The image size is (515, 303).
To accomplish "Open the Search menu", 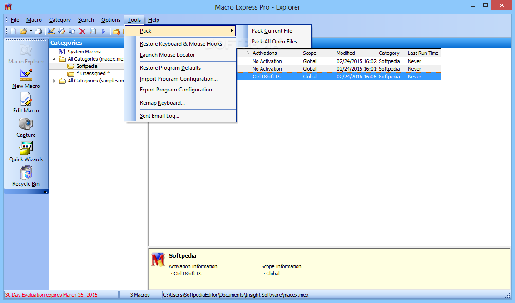I will coord(86,20).
